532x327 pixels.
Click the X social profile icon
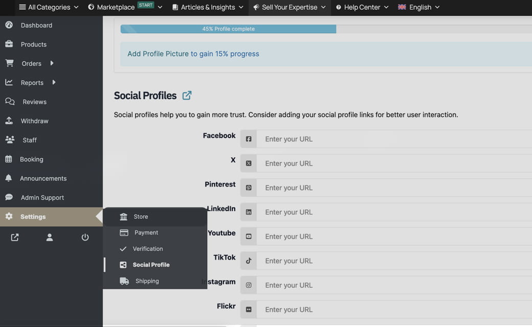249,163
